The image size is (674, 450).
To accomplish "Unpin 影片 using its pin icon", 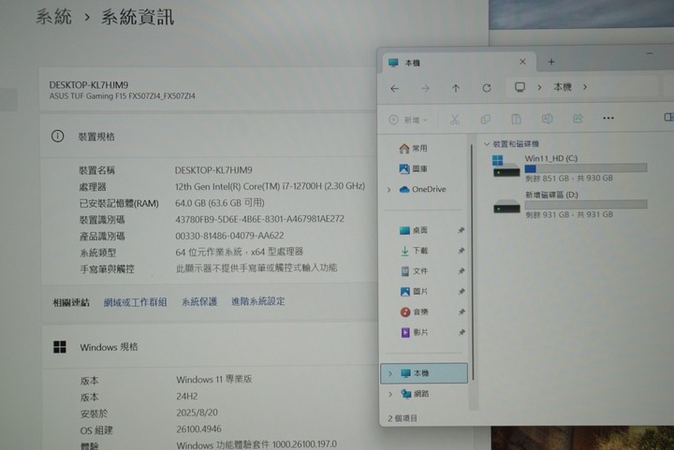I will (x=462, y=332).
